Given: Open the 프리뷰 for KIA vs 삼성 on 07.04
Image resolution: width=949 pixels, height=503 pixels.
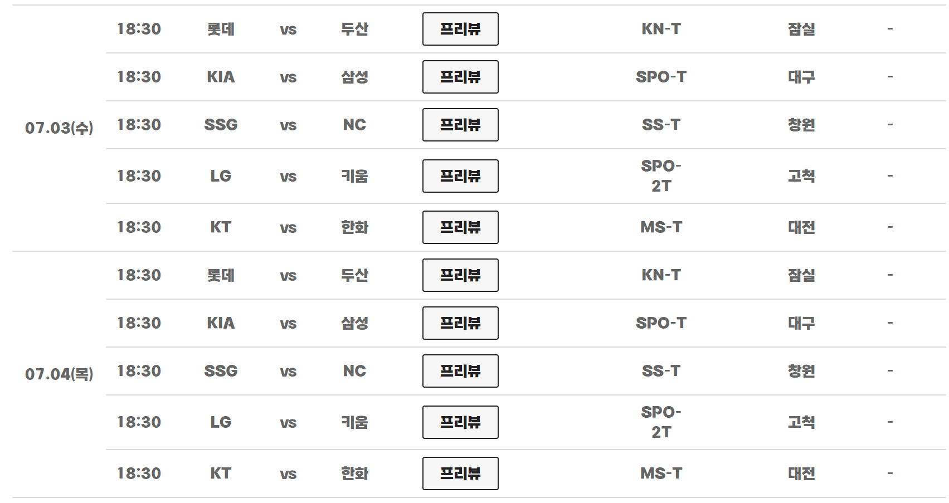Looking at the screenshot, I should (x=460, y=323).
